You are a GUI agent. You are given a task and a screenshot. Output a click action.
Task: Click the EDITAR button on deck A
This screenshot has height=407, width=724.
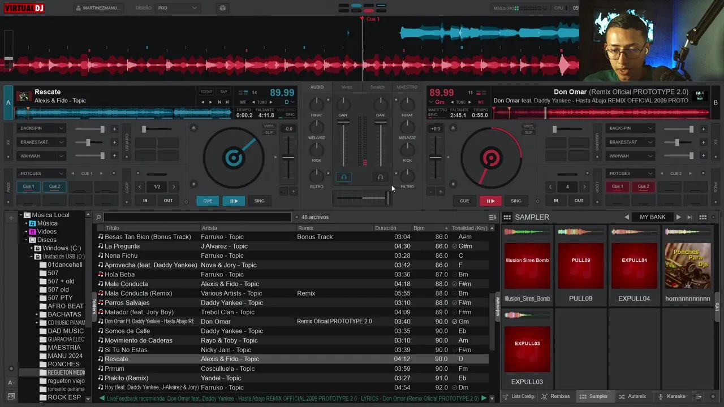click(x=206, y=92)
